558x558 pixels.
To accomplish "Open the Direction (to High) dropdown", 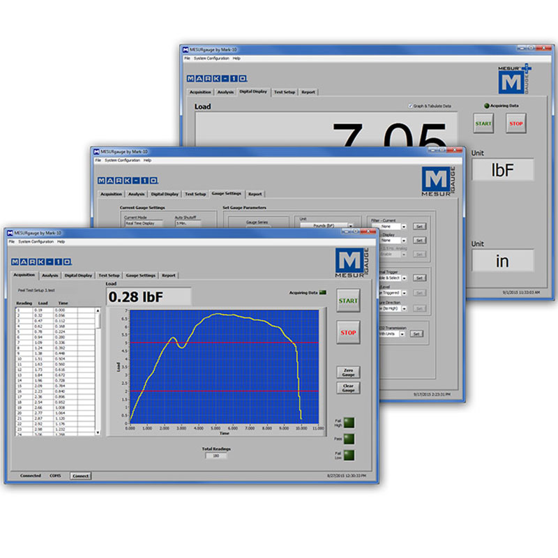I will tap(404, 308).
